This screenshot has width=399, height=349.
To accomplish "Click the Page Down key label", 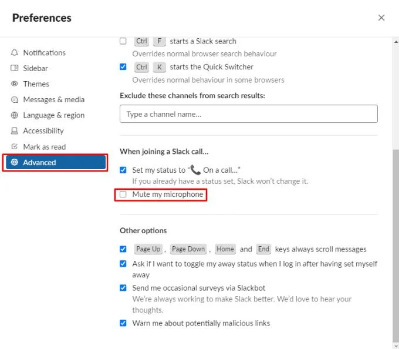I will (x=188, y=249).
